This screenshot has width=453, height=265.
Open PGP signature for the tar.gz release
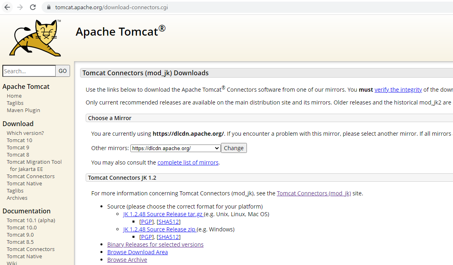pos(146,222)
